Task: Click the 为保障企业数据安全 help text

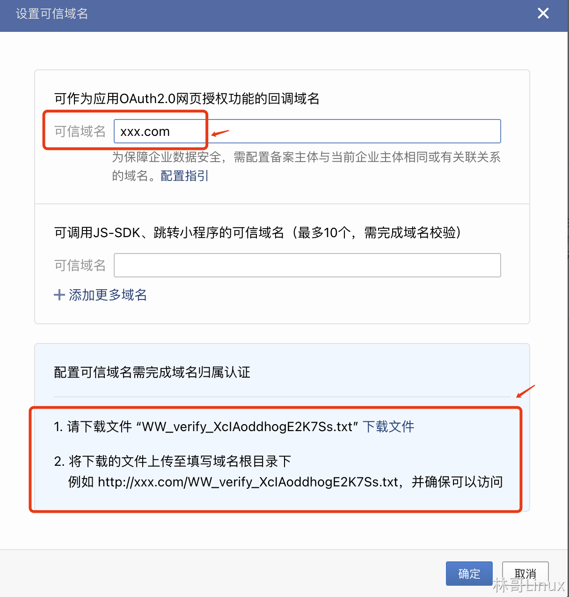Action: (306, 166)
